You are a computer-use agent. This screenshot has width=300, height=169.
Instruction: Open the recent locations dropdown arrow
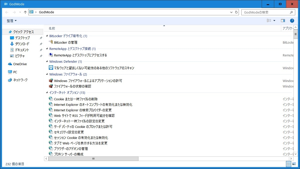[x=20, y=12]
